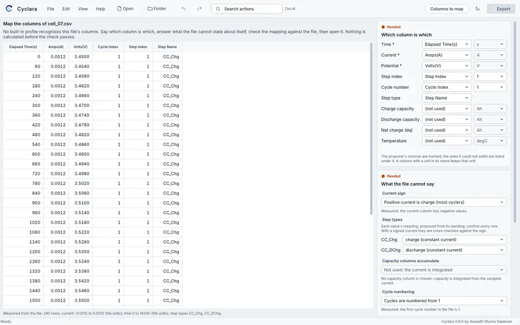Open the File menu

(50, 9)
